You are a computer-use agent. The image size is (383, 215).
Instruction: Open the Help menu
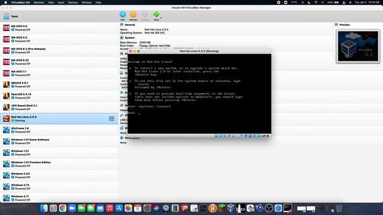(x=98, y=2)
